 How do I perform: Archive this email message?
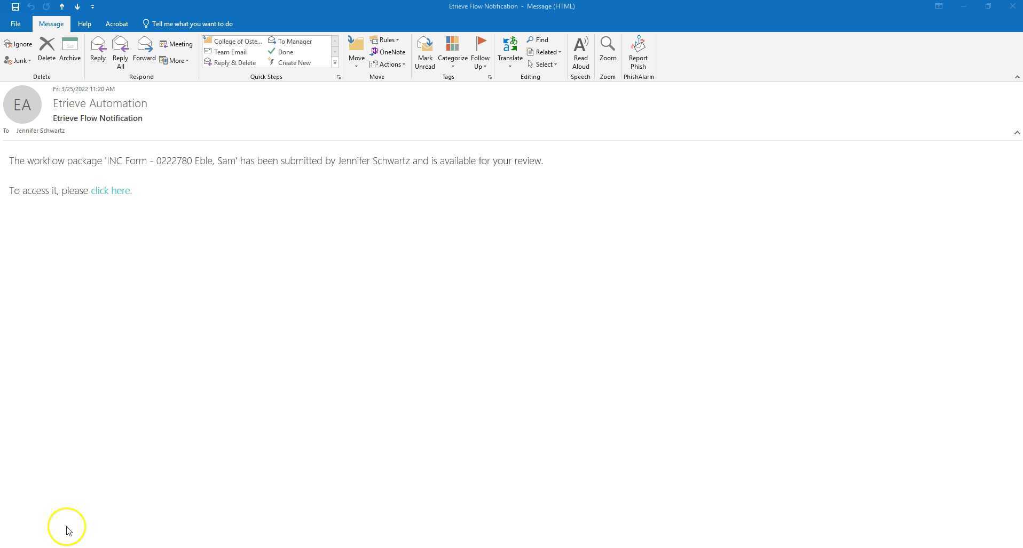(70, 49)
